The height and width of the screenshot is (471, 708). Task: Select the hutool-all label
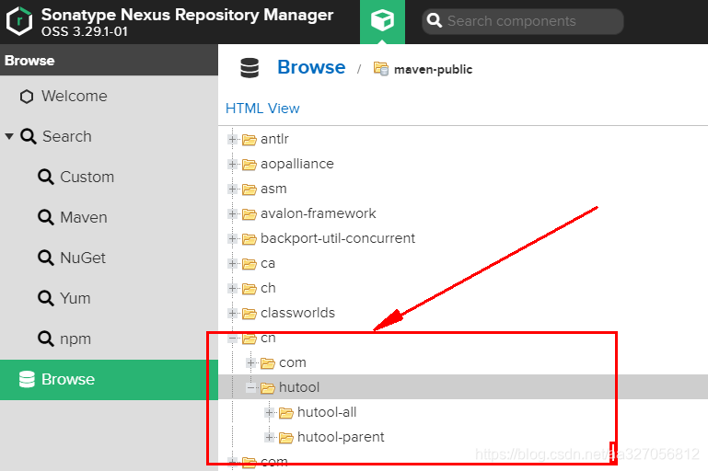(x=327, y=412)
